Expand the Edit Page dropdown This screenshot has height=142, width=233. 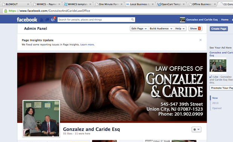tap(139, 29)
